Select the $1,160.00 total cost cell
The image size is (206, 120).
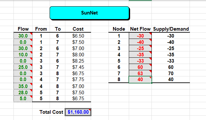pyautogui.click(x=78, y=112)
